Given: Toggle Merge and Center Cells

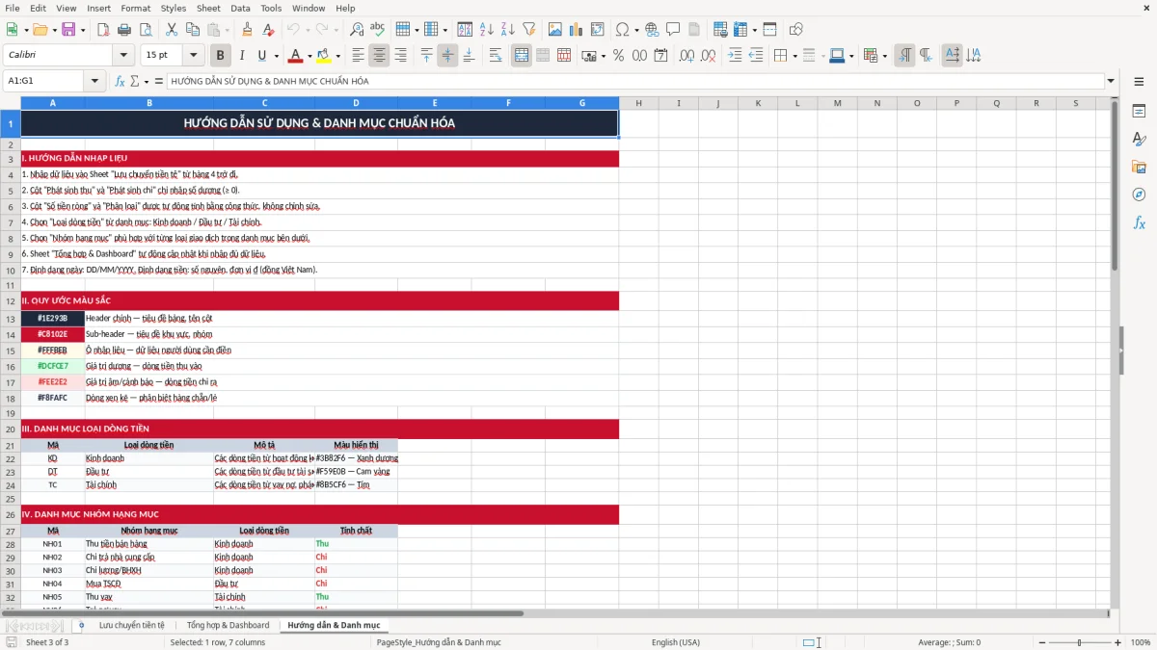Looking at the screenshot, I should click(x=522, y=56).
